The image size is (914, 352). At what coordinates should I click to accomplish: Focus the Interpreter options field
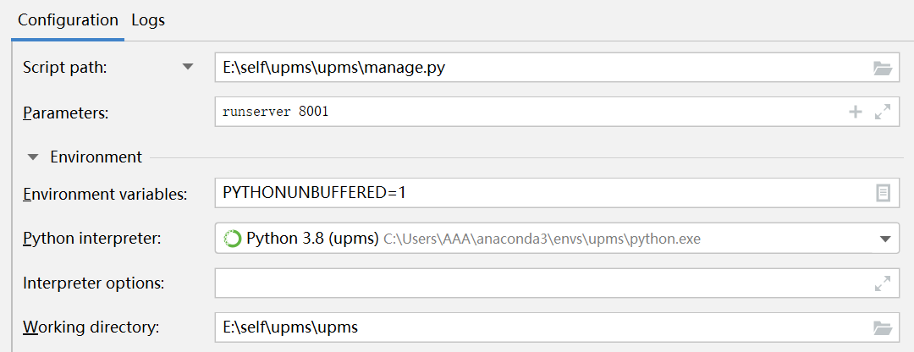click(x=542, y=283)
